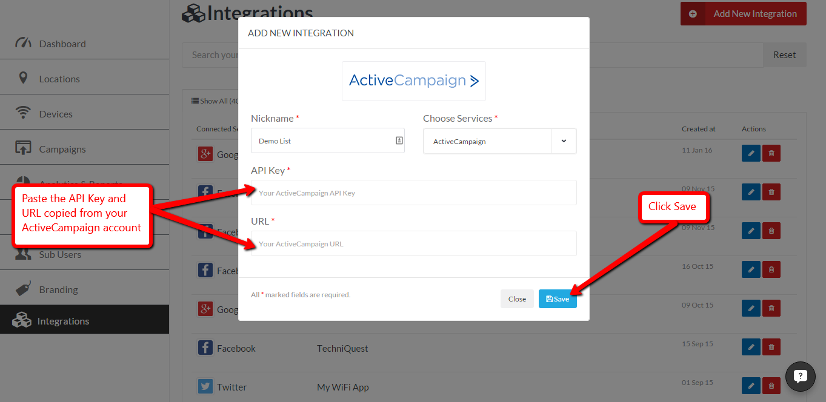Click the 01 Sep 15 date cell
Image resolution: width=826 pixels, height=402 pixels.
pyautogui.click(x=698, y=383)
